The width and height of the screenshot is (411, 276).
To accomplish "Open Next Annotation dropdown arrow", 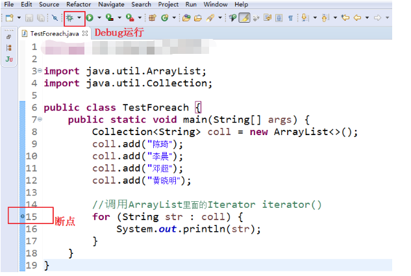I will (x=315, y=18).
